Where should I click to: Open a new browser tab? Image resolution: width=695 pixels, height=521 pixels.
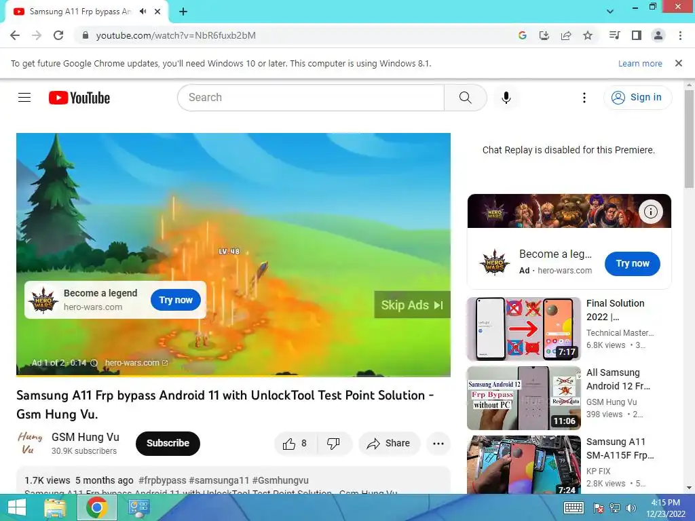[183, 12]
